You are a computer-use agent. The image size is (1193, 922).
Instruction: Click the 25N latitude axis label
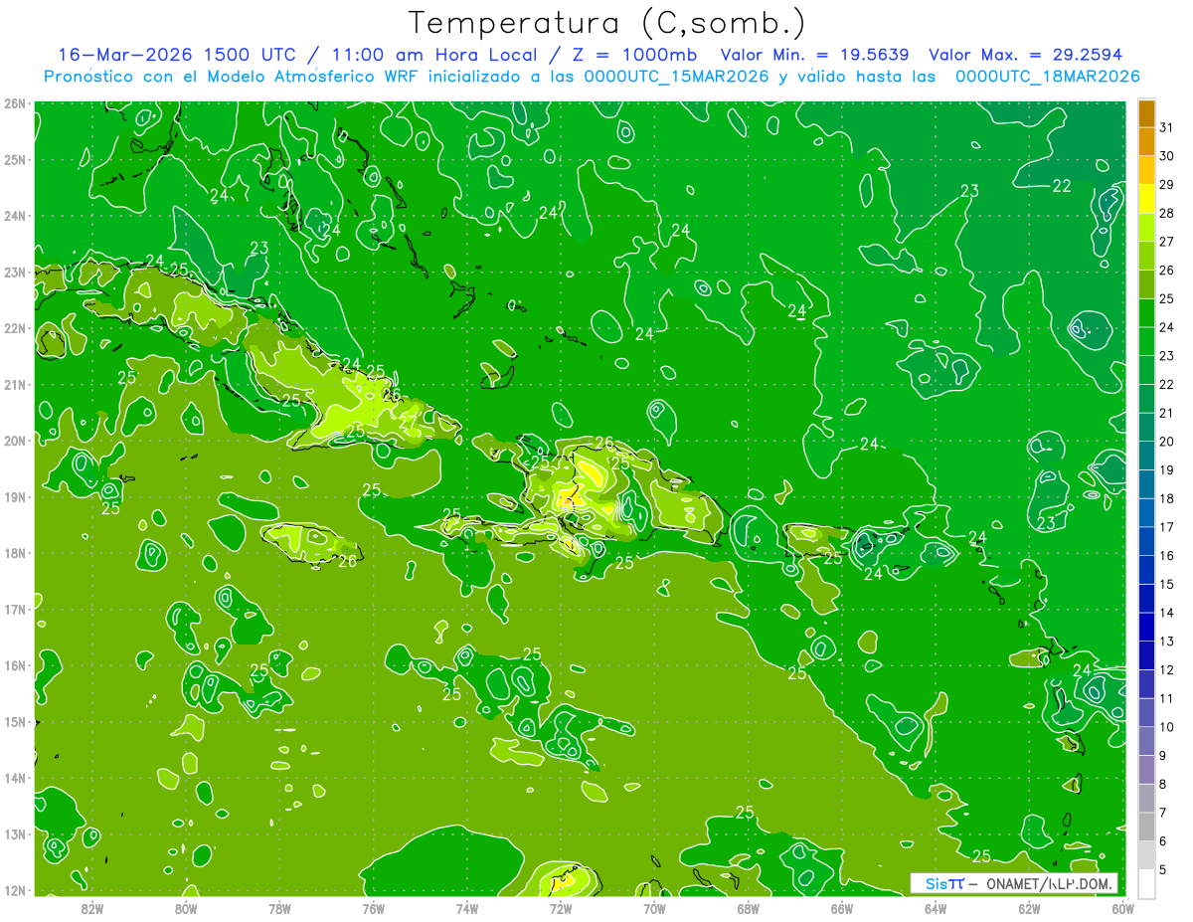(x=15, y=159)
